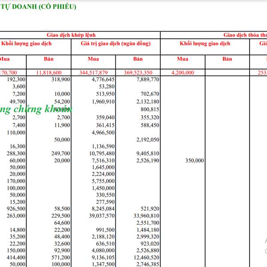Select cell value 229,500
267x267 pixels.
pyautogui.click(x=61, y=216)
